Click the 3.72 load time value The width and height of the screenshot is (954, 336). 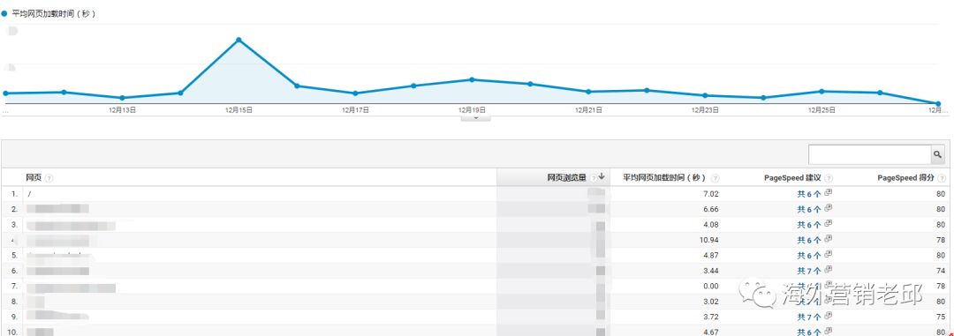click(710, 317)
